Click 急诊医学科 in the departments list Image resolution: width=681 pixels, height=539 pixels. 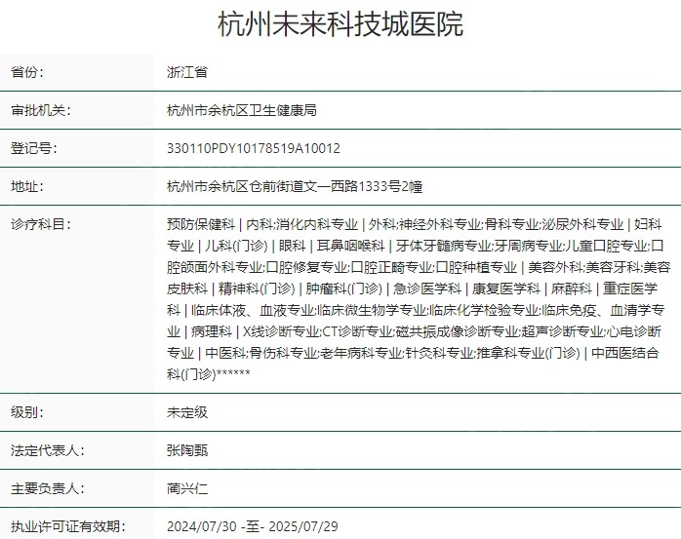[427, 289]
